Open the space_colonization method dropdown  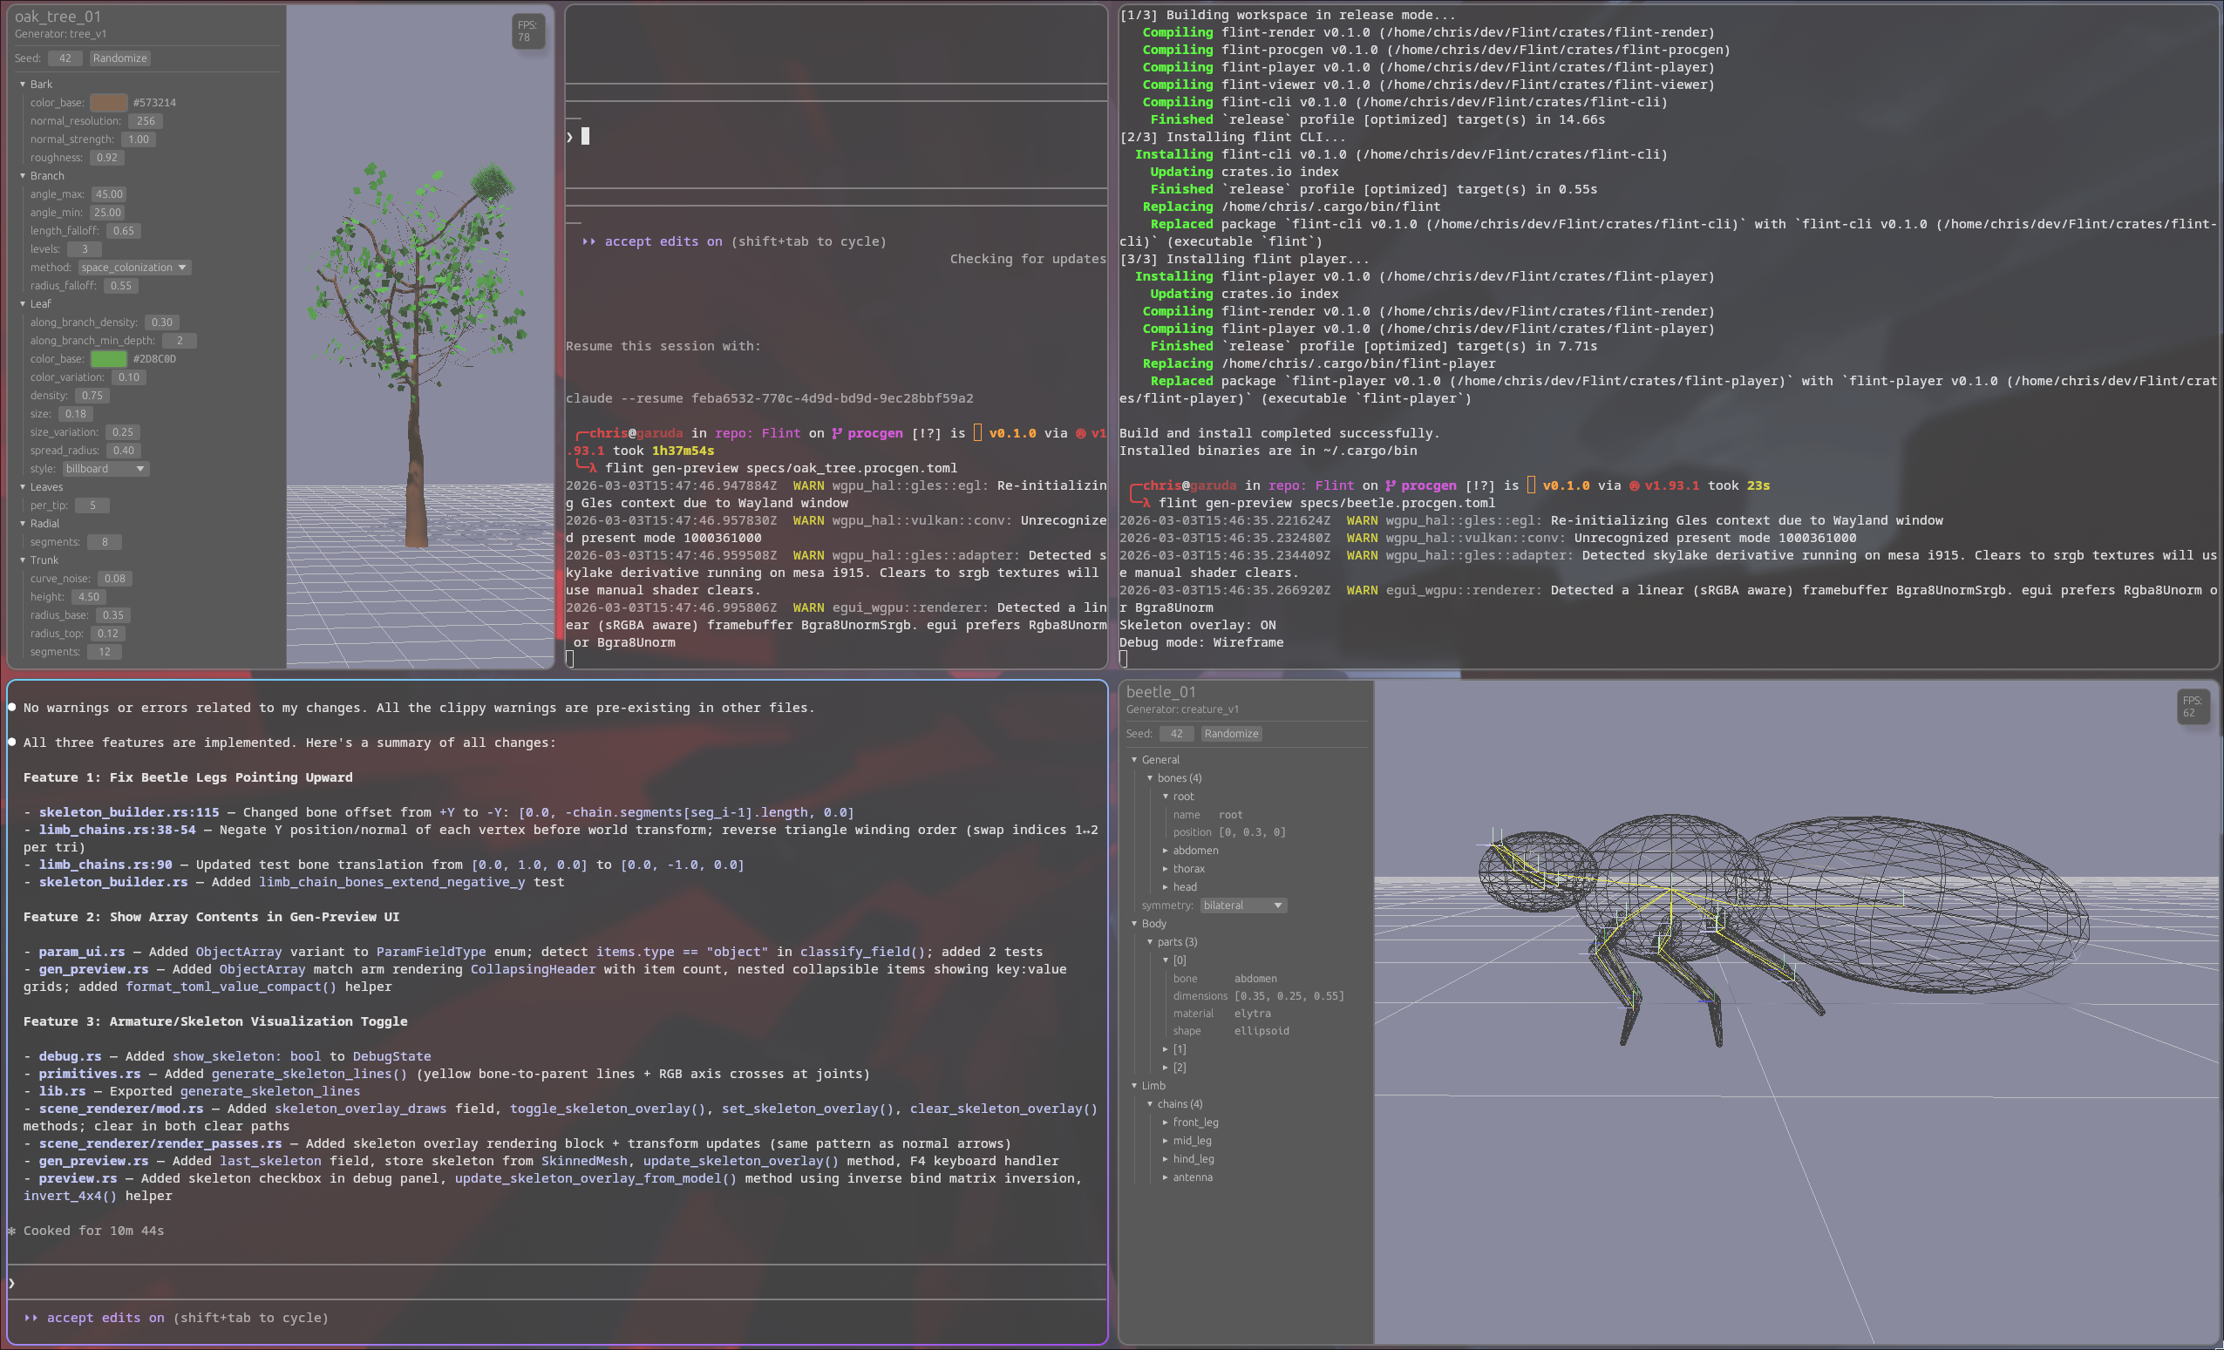click(x=133, y=267)
